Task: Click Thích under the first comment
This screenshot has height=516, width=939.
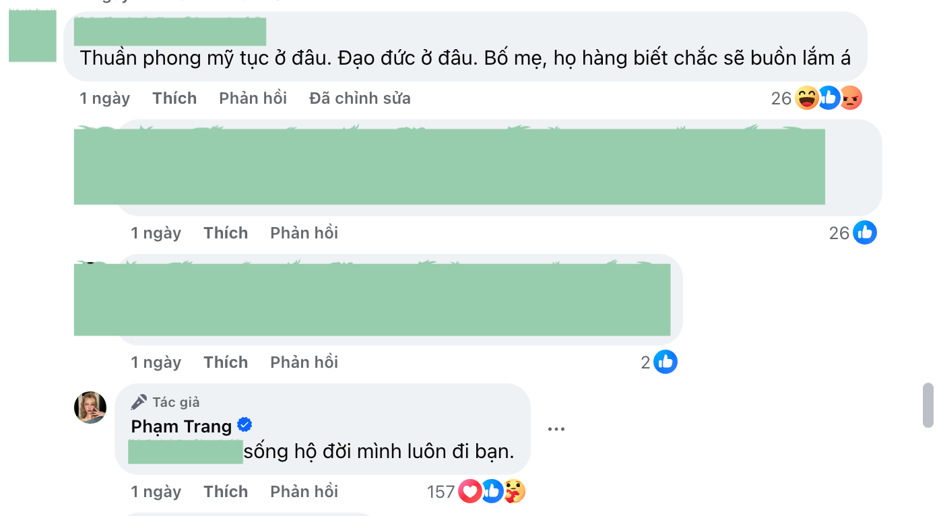Action: pos(174,98)
